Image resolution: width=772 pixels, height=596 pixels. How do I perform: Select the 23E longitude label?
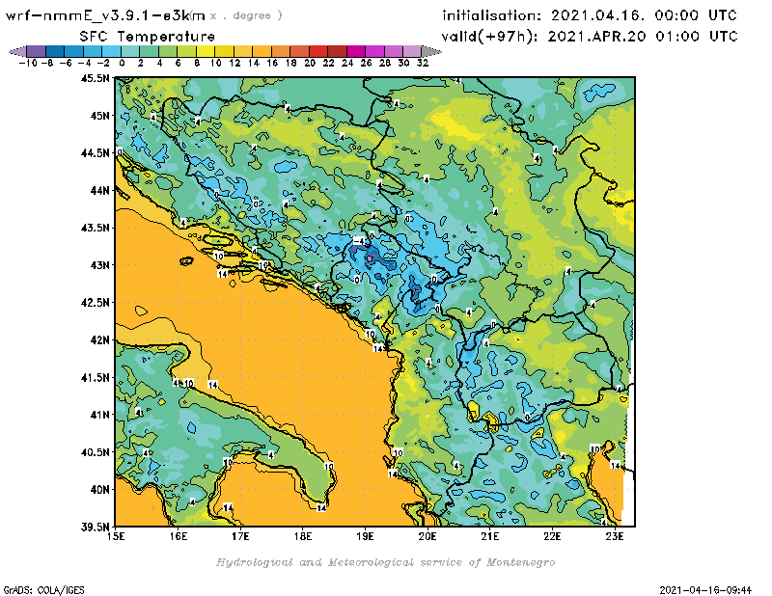(615, 536)
